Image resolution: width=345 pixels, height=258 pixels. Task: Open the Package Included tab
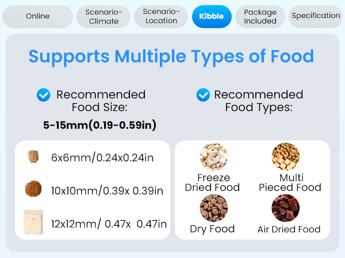(x=260, y=16)
